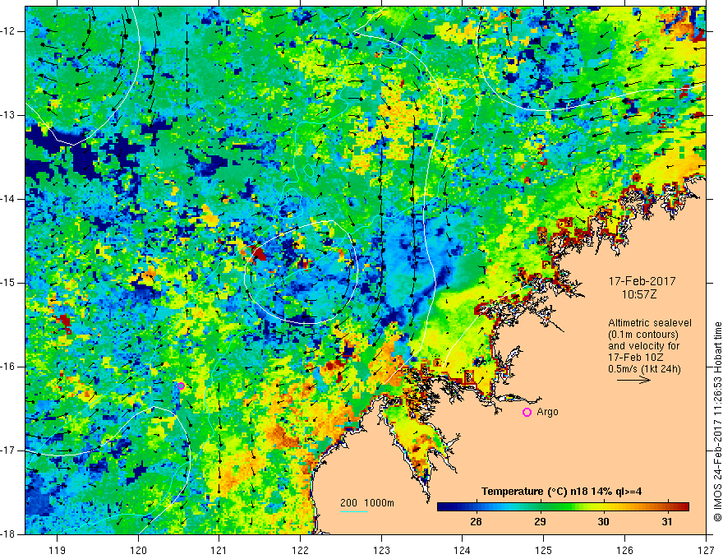This screenshot has height=559, width=723.
Task: Click the temperature color bar
Action: click(x=563, y=507)
